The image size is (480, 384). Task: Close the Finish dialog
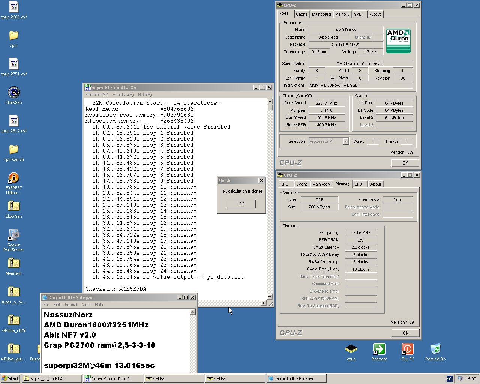(261, 181)
